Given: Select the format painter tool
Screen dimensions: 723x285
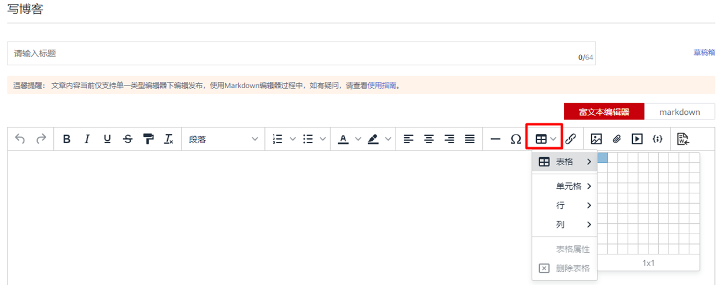Looking at the screenshot, I should [148, 139].
